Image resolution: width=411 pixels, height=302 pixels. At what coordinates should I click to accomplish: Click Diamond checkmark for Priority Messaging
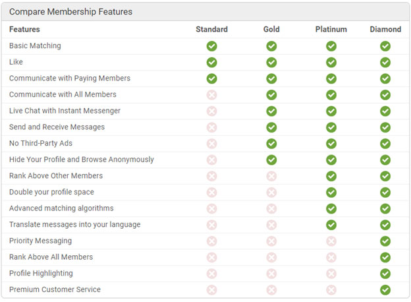(x=385, y=241)
